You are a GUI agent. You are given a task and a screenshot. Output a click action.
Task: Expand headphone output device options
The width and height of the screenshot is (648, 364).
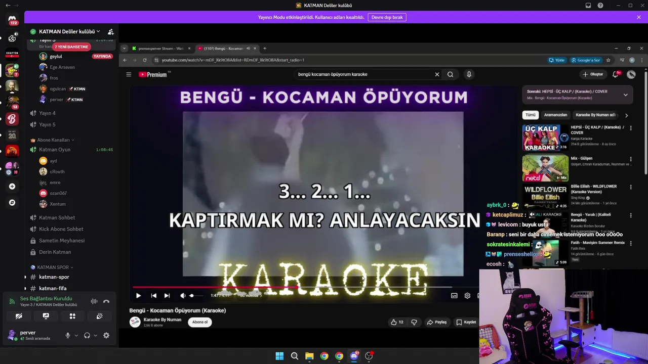point(95,335)
